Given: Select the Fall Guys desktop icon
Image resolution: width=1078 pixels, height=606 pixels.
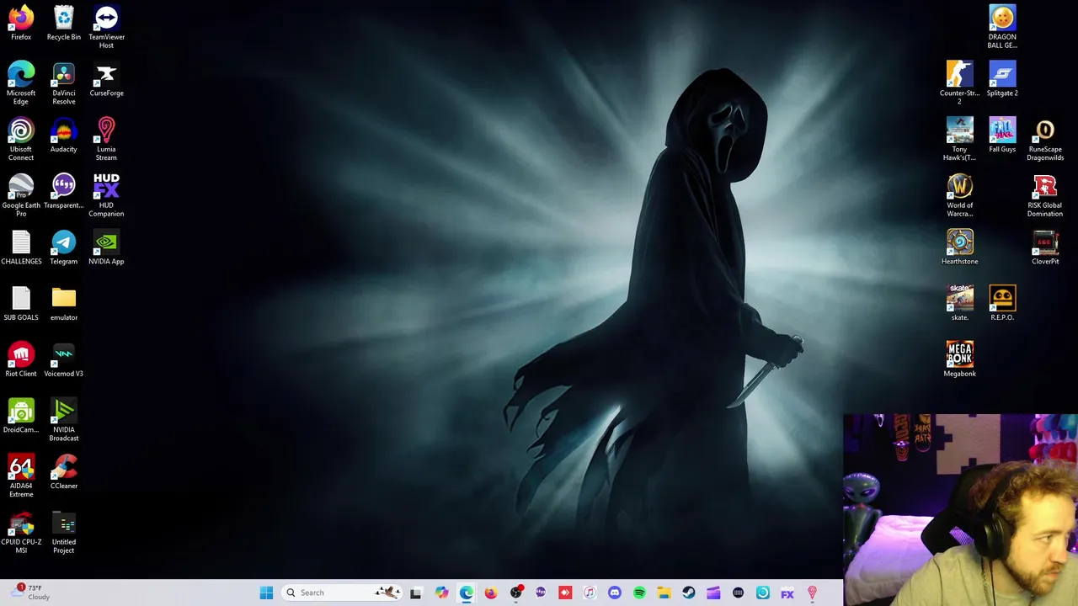Looking at the screenshot, I should coord(1002,136).
